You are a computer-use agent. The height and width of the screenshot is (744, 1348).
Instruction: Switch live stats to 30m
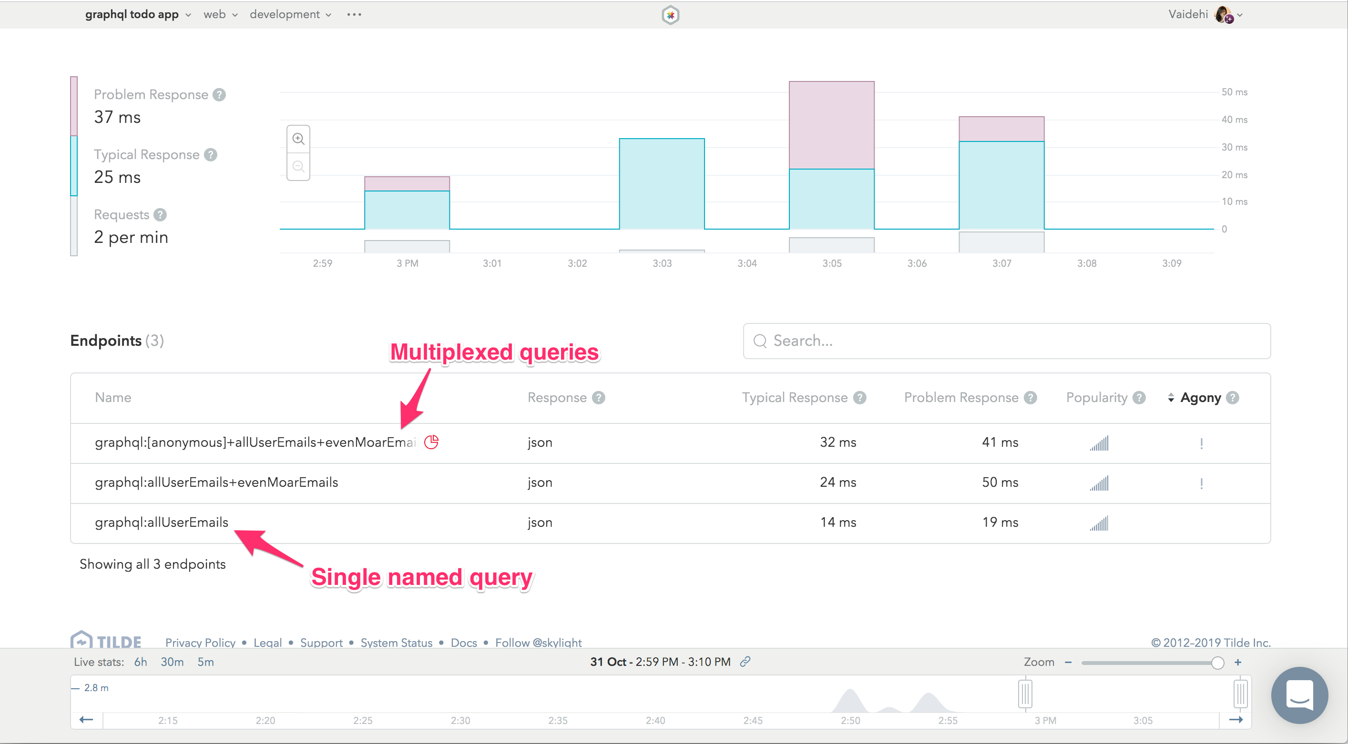(x=172, y=662)
